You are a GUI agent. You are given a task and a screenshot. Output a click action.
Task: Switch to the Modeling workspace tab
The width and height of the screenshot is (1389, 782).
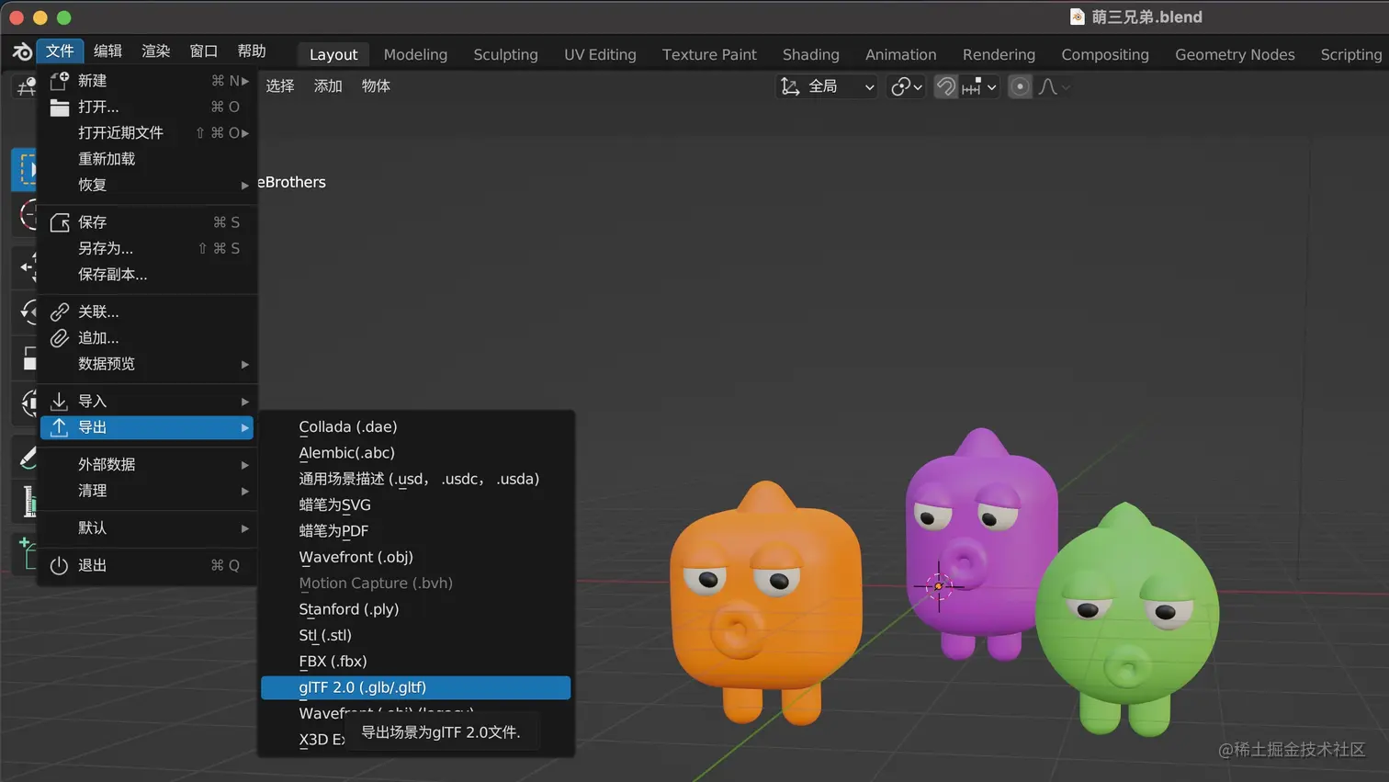[x=415, y=55]
